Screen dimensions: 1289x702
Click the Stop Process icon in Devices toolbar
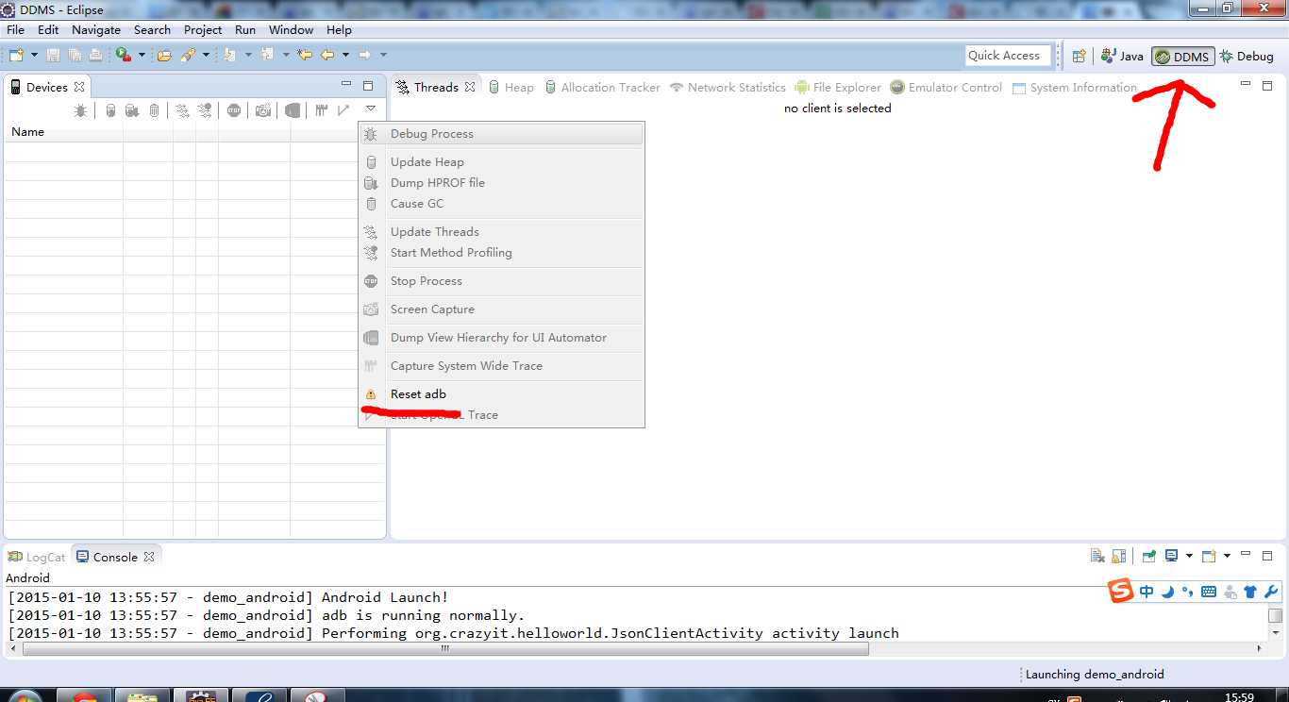234,110
